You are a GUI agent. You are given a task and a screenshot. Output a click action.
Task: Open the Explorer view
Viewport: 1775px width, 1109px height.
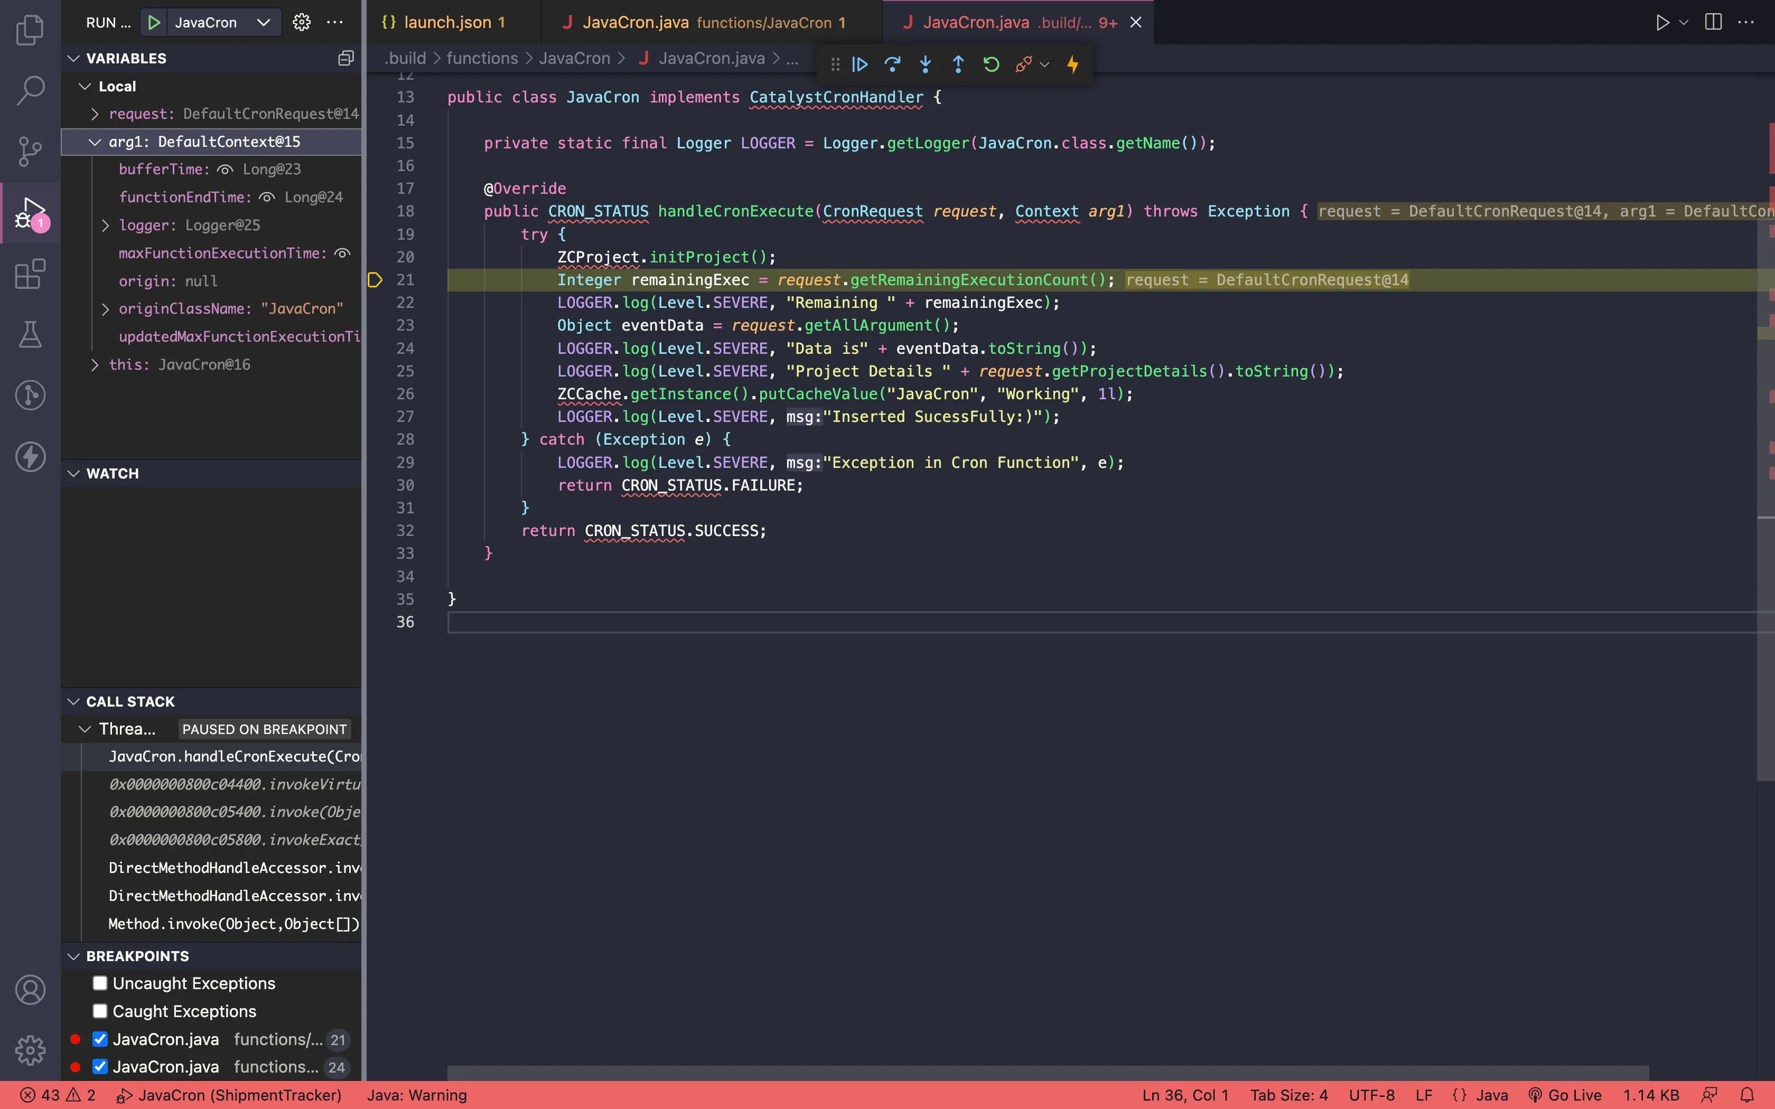(30, 30)
